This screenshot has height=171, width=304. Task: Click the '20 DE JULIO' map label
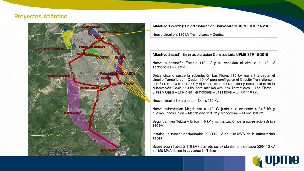(x=90, y=88)
